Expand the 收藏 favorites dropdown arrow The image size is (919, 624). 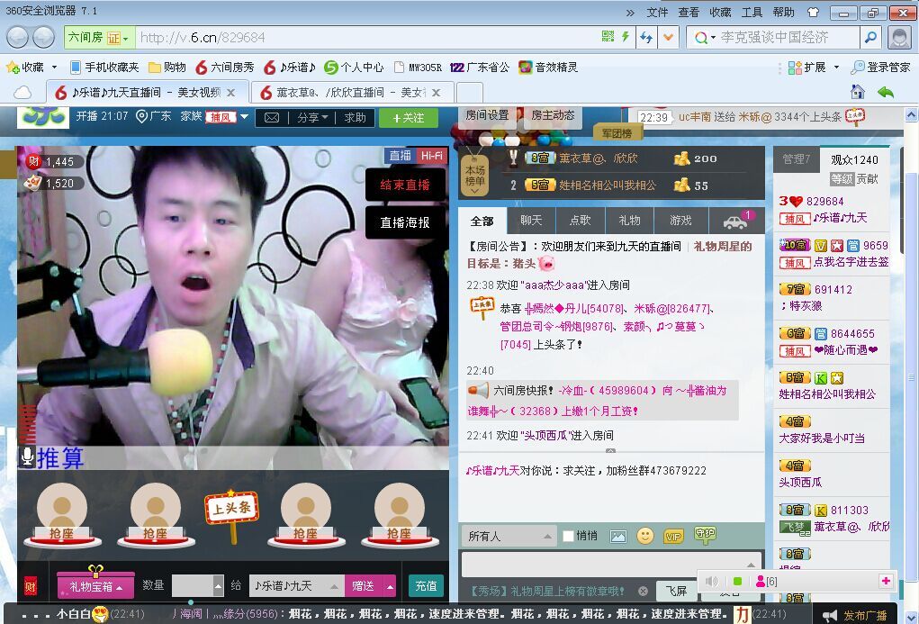[x=54, y=68]
